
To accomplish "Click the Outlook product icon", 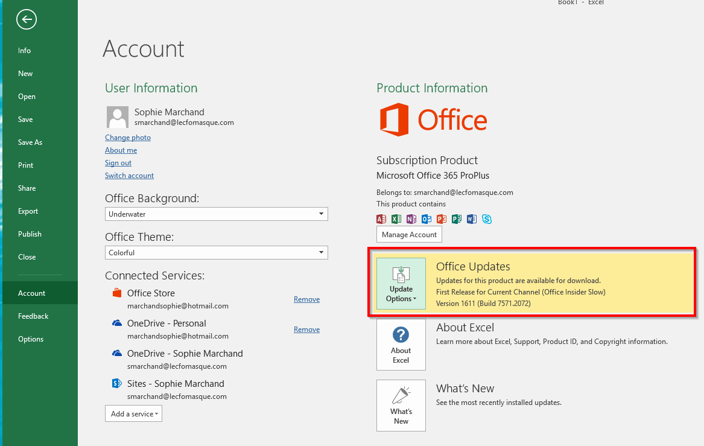I will (x=427, y=219).
